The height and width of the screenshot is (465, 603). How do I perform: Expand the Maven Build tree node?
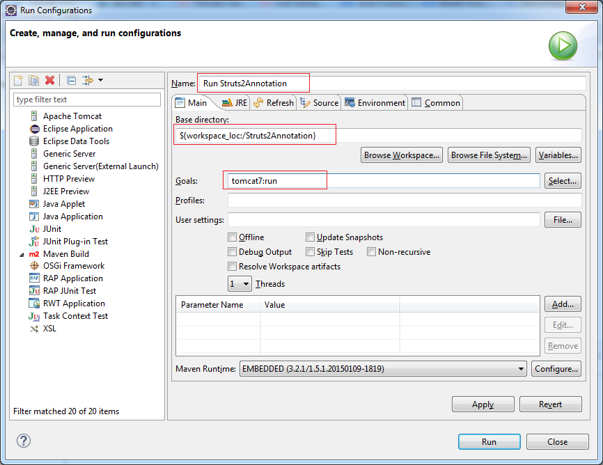pyautogui.click(x=22, y=254)
